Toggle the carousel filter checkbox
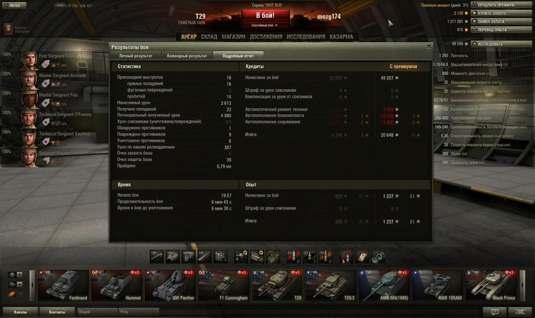Screen dimensions: 535x318 pyautogui.click(x=21, y=294)
